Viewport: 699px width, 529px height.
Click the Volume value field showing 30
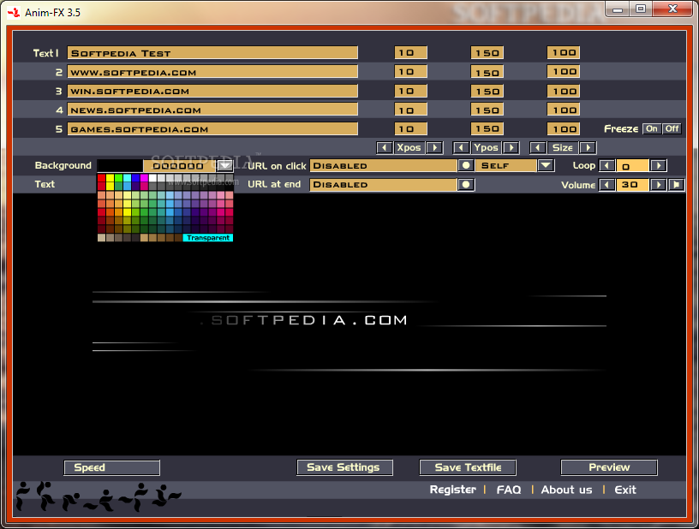tap(632, 184)
